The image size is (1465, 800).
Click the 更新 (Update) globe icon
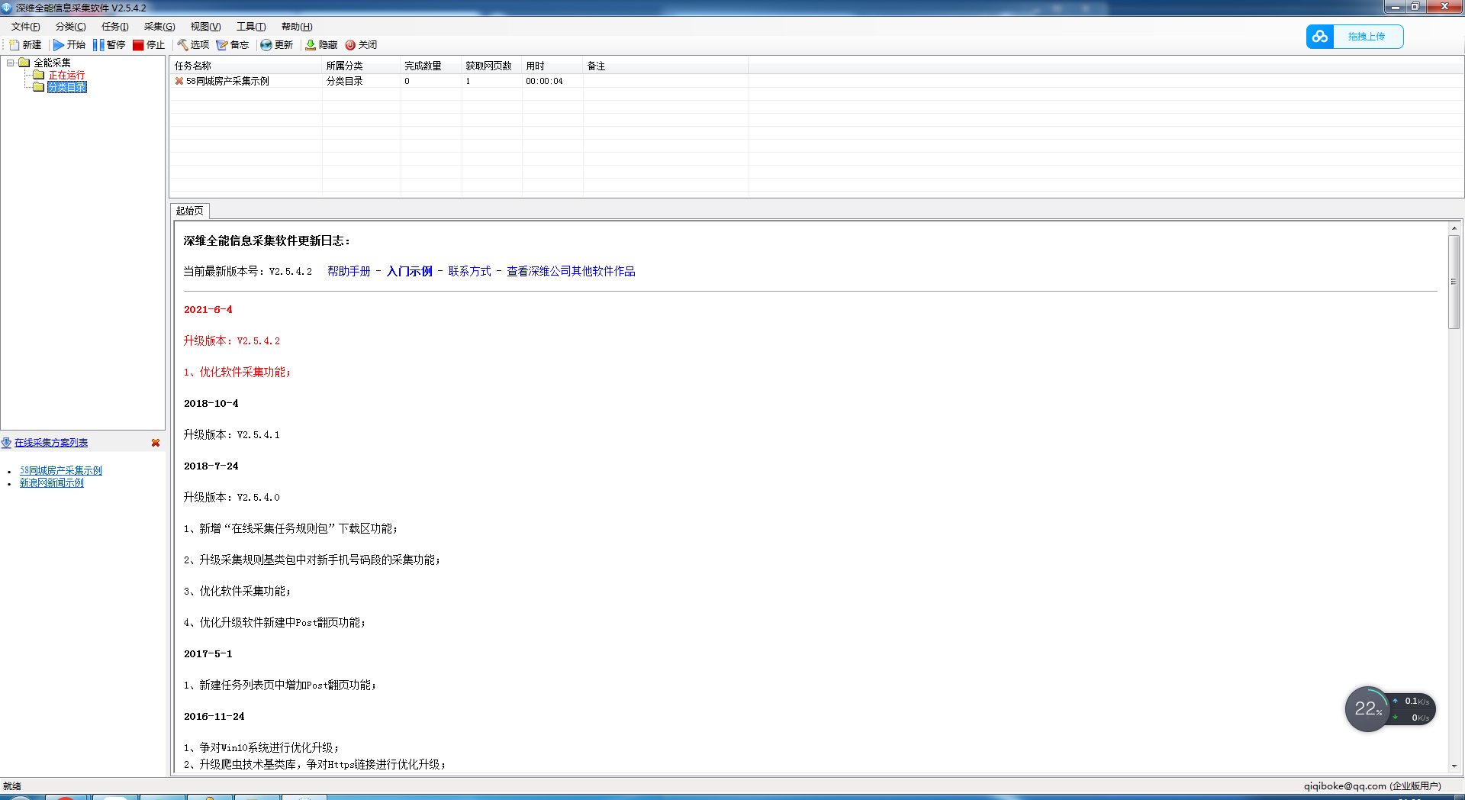coord(266,45)
